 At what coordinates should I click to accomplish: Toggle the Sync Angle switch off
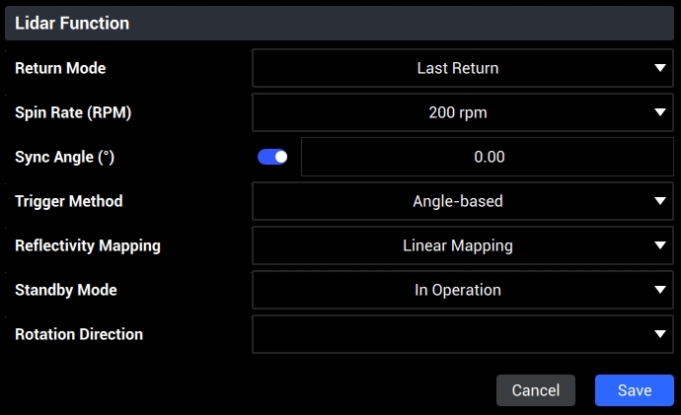(272, 157)
